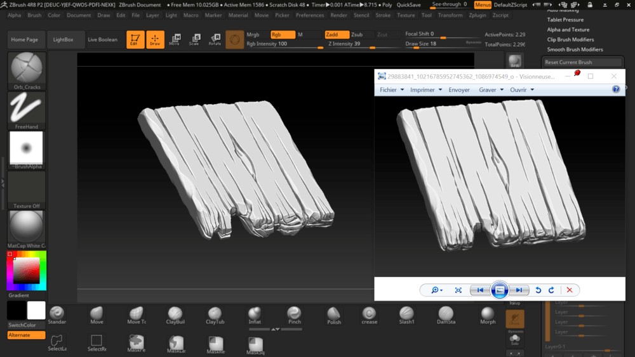The width and height of the screenshot is (635, 357).
Task: Toggle the Zadd button
Action: point(337,34)
